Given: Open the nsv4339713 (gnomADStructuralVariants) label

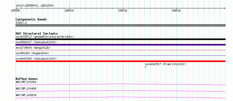Looking at the screenshot, I should (45, 37).
